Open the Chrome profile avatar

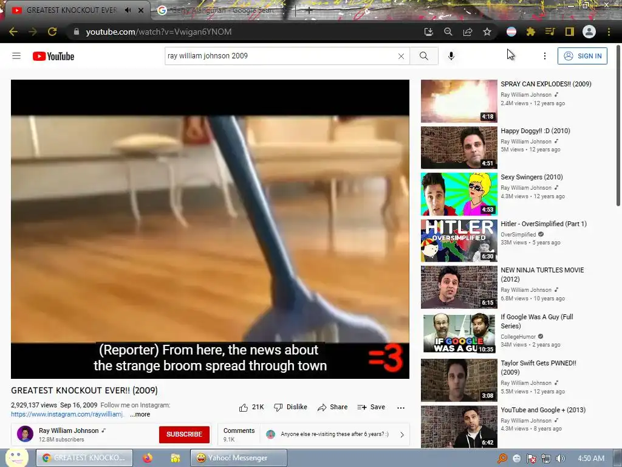[x=589, y=32]
